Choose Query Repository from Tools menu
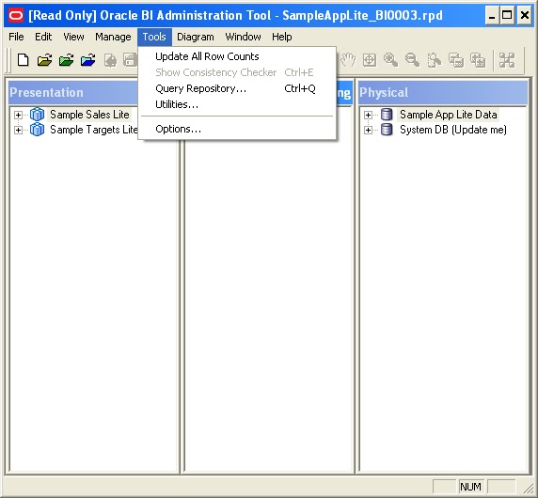The height and width of the screenshot is (498, 538). [x=237, y=88]
